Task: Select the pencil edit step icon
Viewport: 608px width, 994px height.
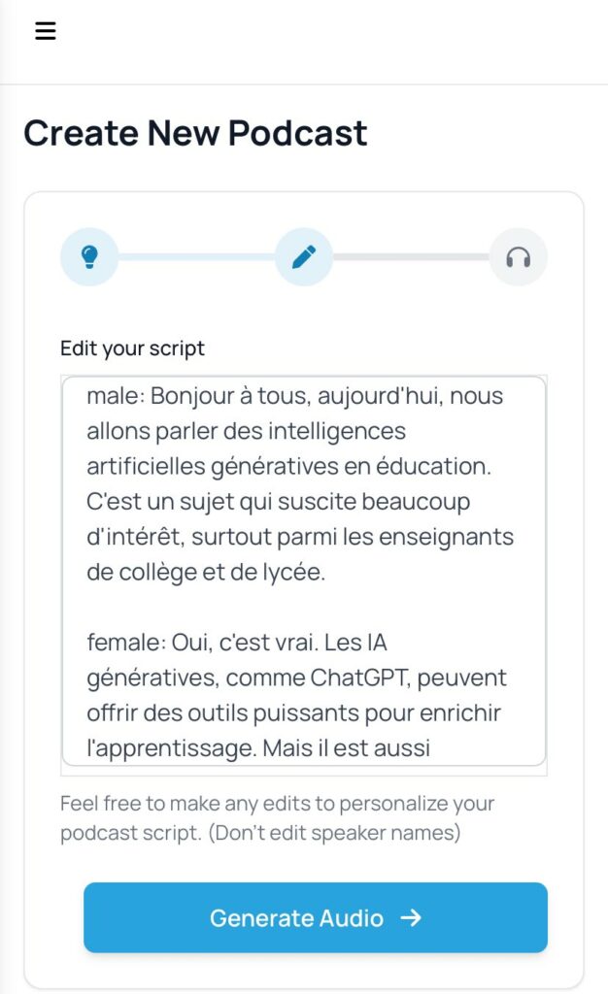Action: tap(304, 257)
